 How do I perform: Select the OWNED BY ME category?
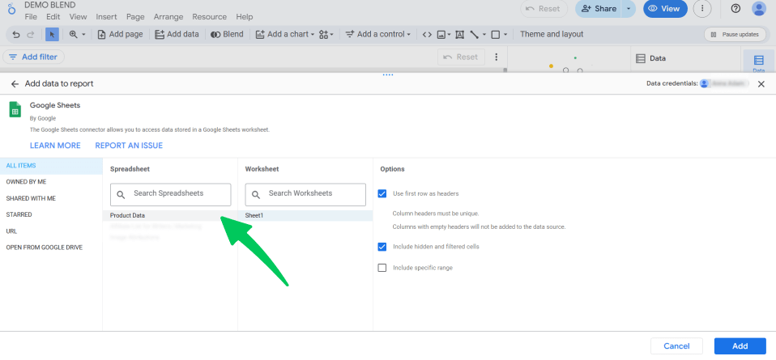point(26,182)
